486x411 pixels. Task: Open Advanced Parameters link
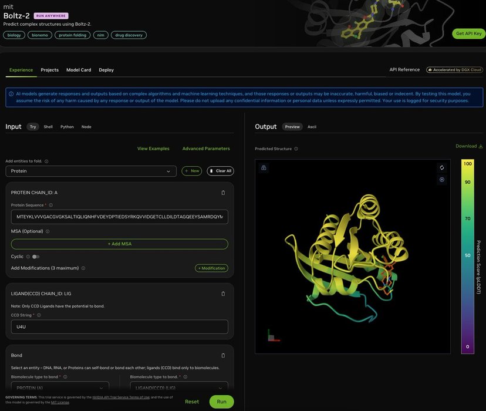click(206, 149)
